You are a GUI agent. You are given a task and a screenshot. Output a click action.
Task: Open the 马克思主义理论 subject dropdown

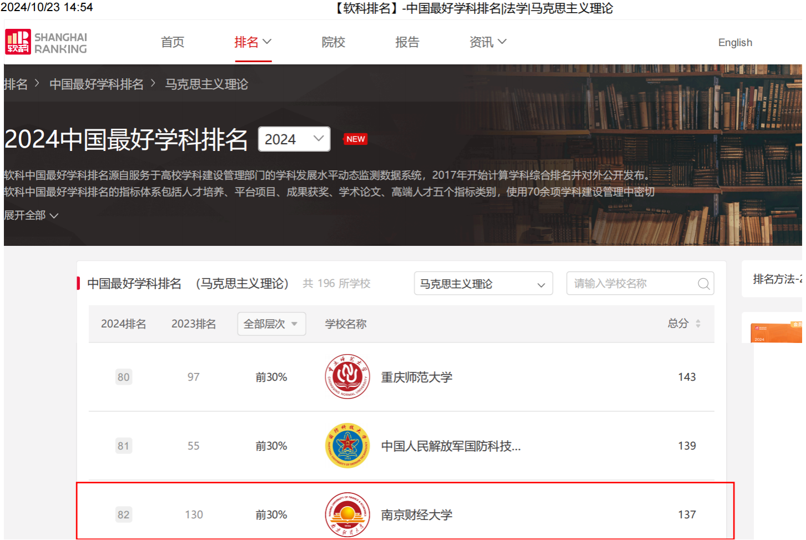(x=483, y=284)
